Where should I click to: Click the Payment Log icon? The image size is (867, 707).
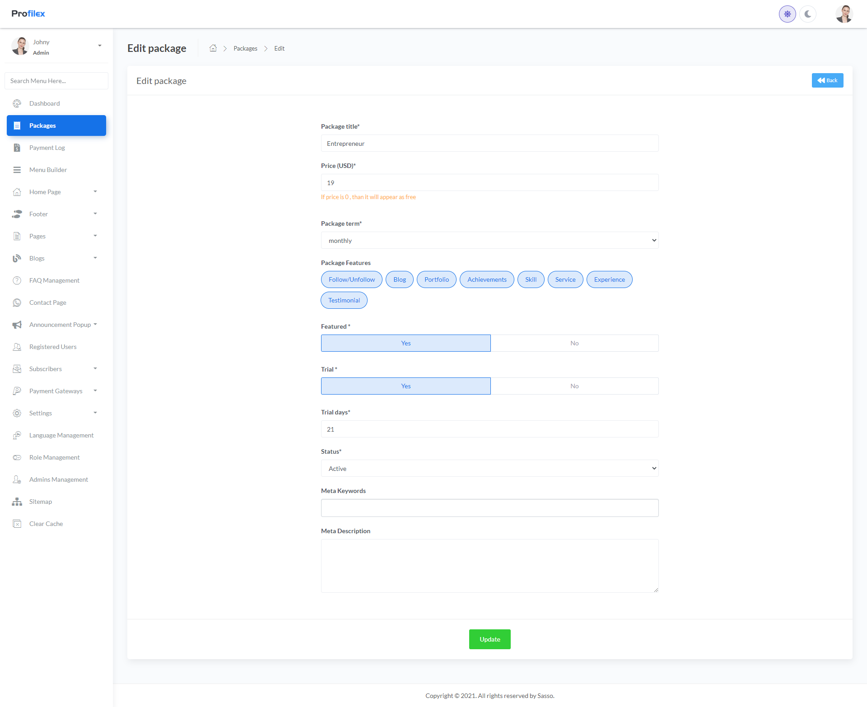[17, 148]
